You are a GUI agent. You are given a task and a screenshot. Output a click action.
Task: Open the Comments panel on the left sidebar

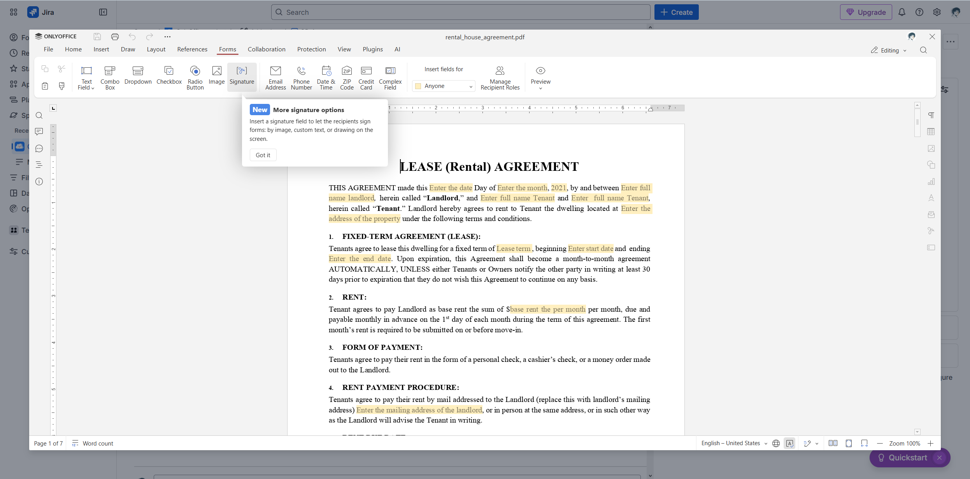point(39,132)
